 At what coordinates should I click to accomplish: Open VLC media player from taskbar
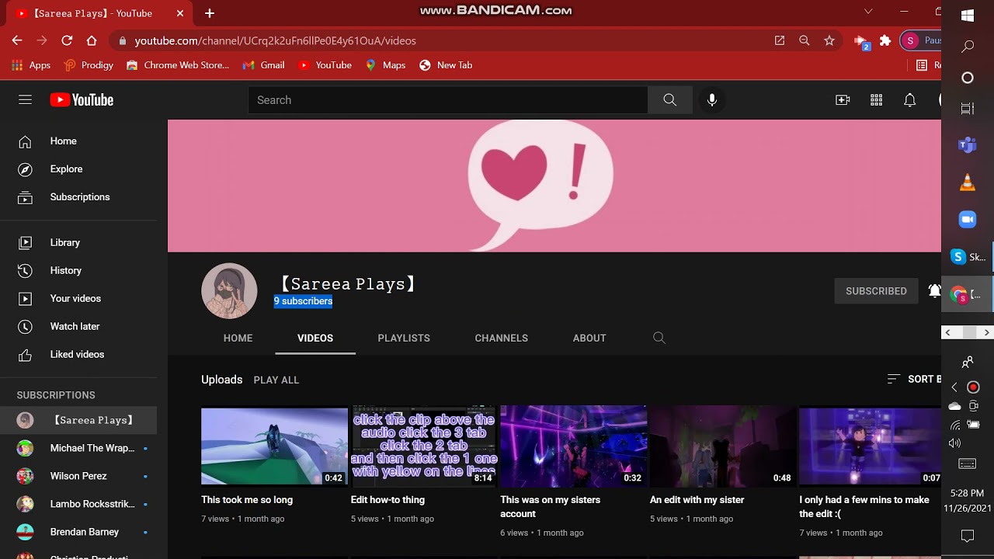tap(968, 182)
